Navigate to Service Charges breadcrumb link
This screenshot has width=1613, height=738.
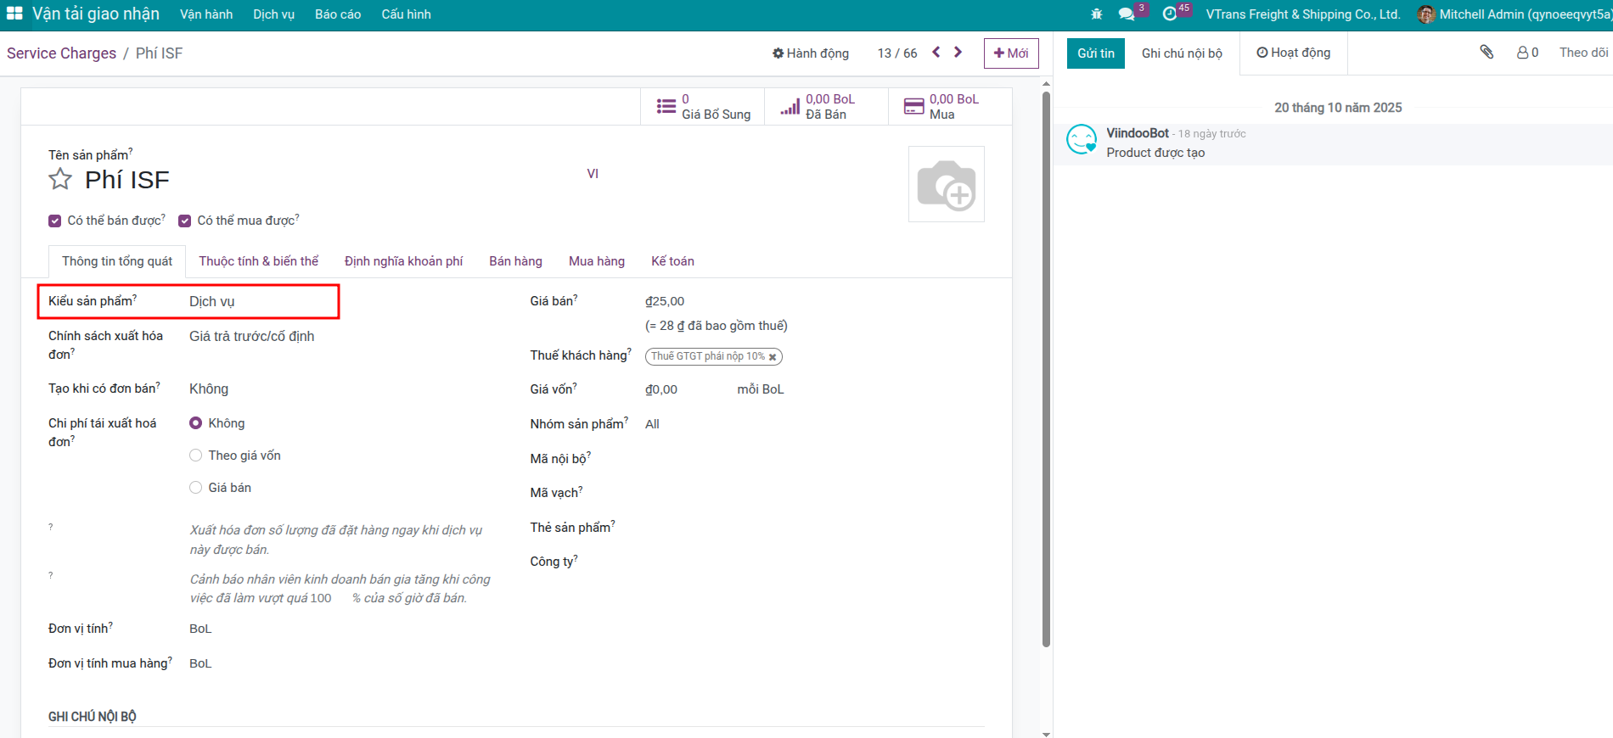61,53
